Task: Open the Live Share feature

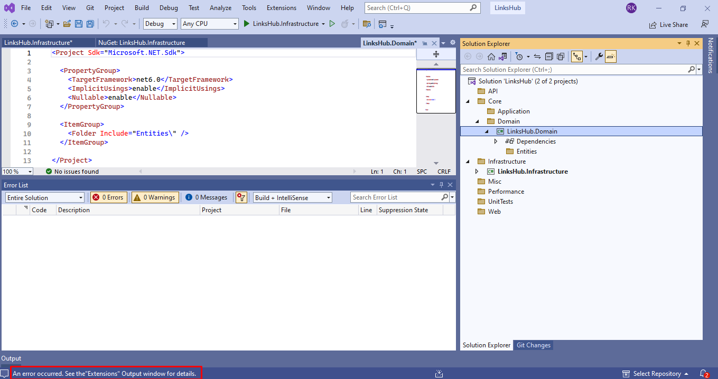Action: (x=668, y=24)
